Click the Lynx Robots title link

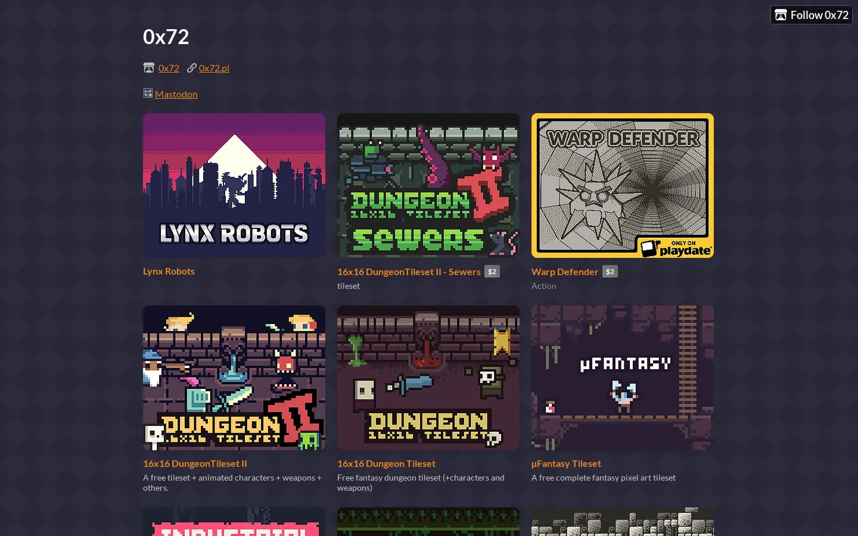pyautogui.click(x=169, y=271)
